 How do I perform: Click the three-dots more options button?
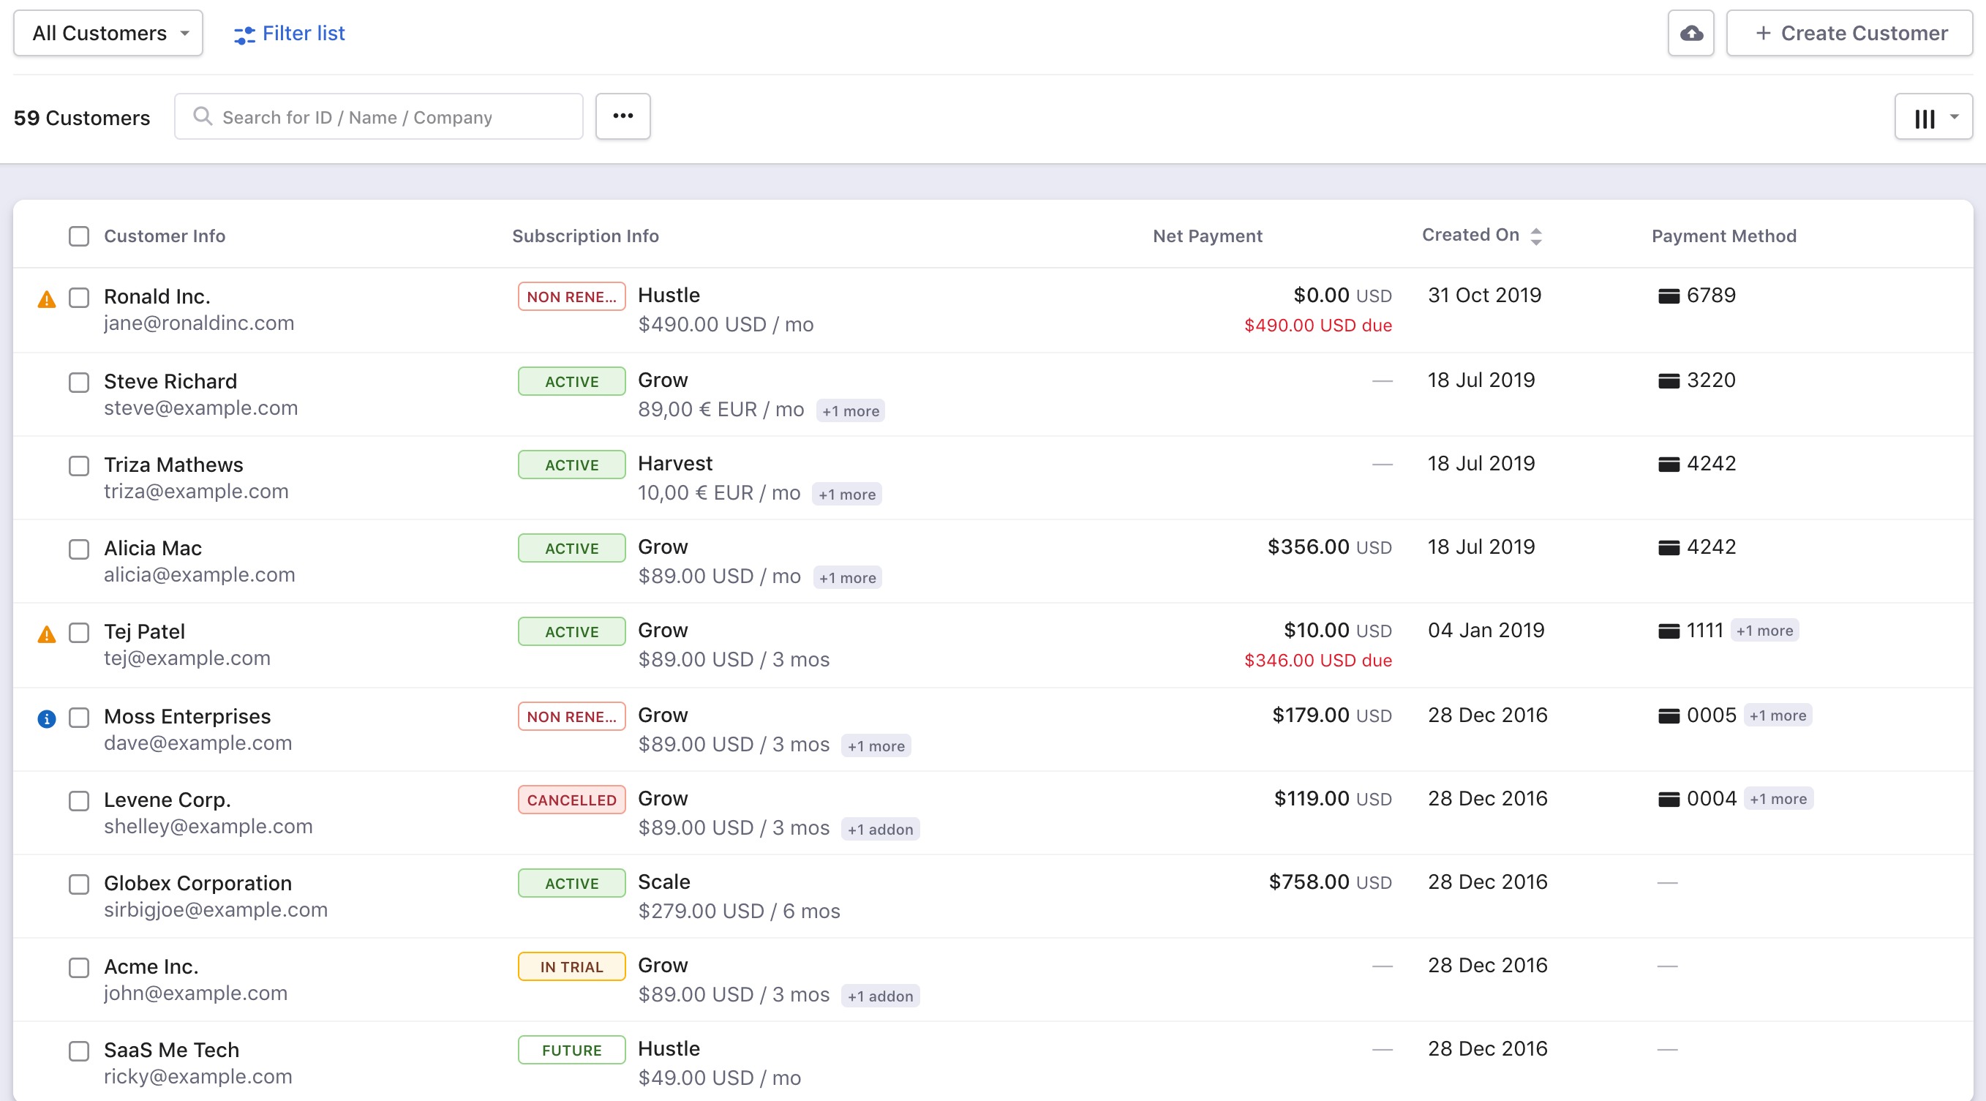pos(622,116)
